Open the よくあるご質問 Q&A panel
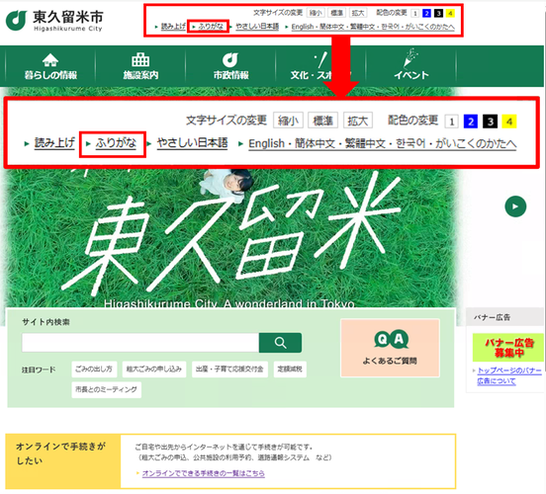The width and height of the screenshot is (546, 494). point(390,348)
